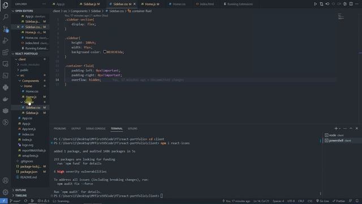Screen dimensions: 362x204
Task: Click the editor minimap
Action: pos(341,16)
